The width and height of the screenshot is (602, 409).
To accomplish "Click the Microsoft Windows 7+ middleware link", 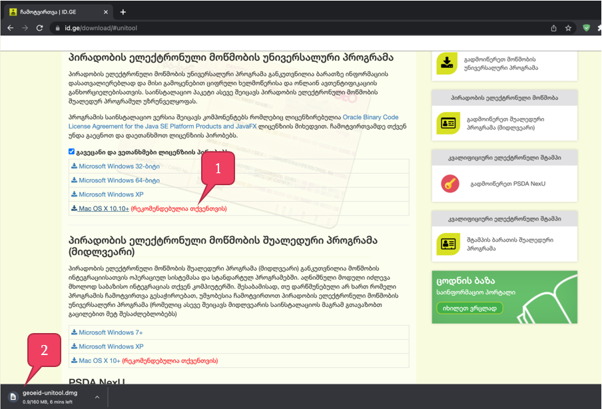I will [x=111, y=332].
